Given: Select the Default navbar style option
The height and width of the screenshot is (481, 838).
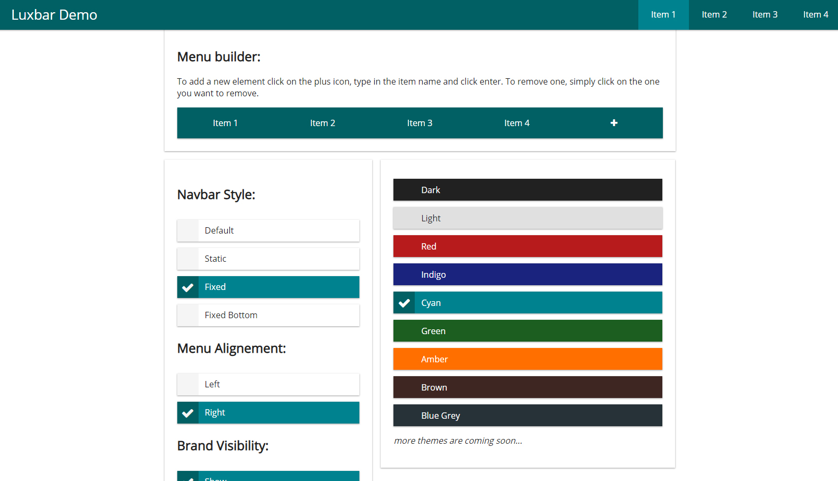Looking at the screenshot, I should 268,230.
